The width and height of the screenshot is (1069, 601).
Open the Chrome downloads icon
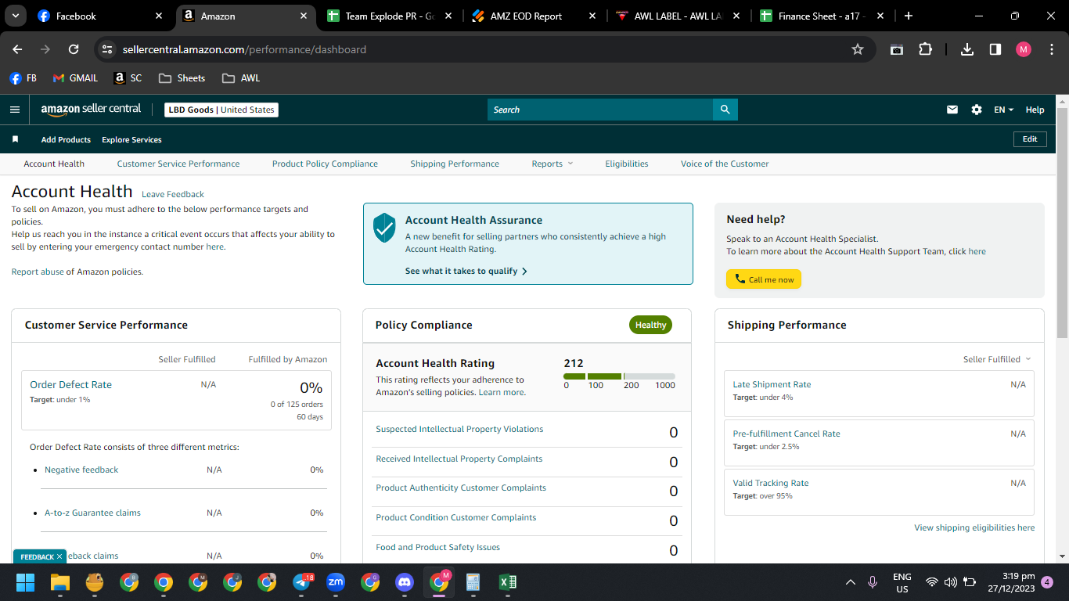[x=967, y=49]
